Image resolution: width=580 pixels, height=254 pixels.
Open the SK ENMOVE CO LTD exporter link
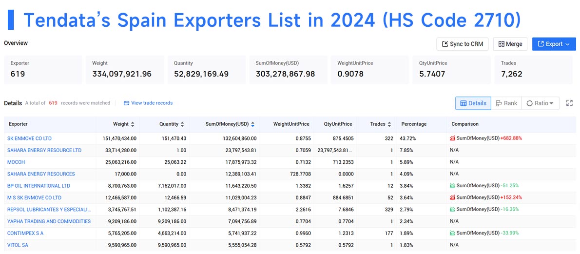pyautogui.click(x=30, y=138)
